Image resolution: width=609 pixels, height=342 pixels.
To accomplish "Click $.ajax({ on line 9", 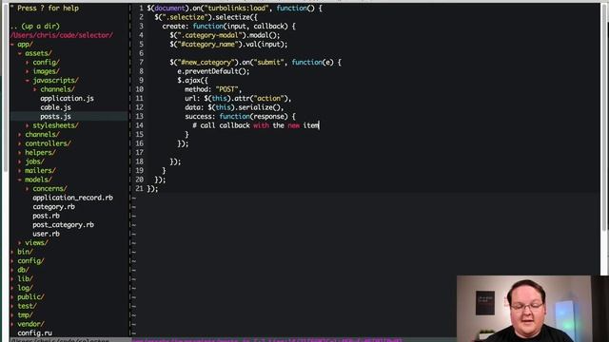I will tap(192, 81).
